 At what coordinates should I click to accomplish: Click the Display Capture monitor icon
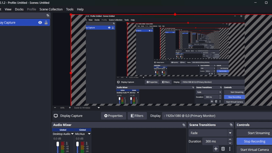[56, 116]
